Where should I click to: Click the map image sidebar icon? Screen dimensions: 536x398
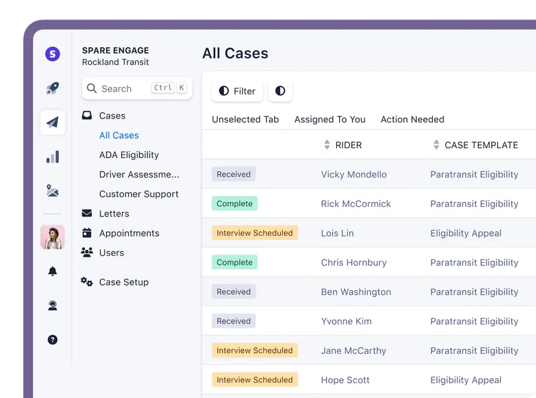(52, 191)
